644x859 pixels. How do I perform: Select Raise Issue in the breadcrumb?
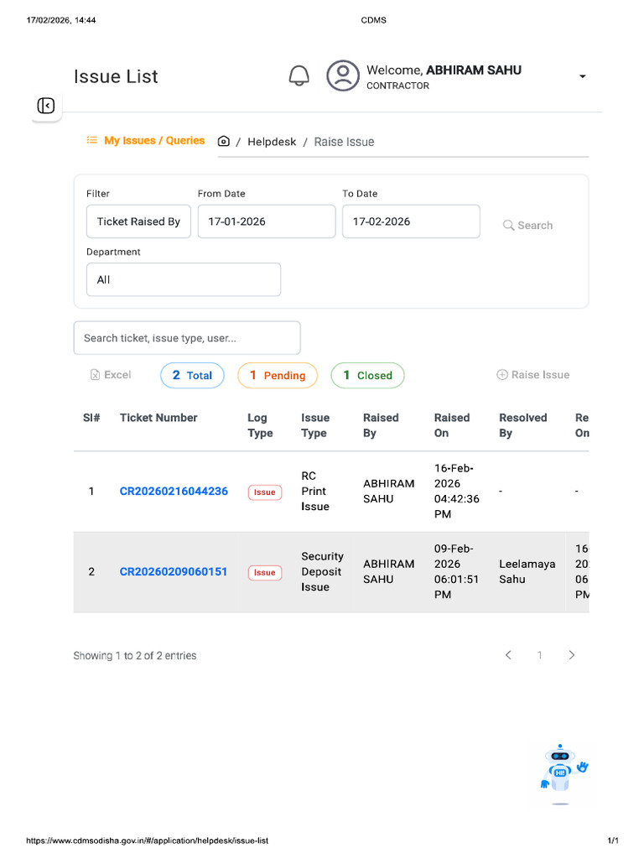pos(344,142)
